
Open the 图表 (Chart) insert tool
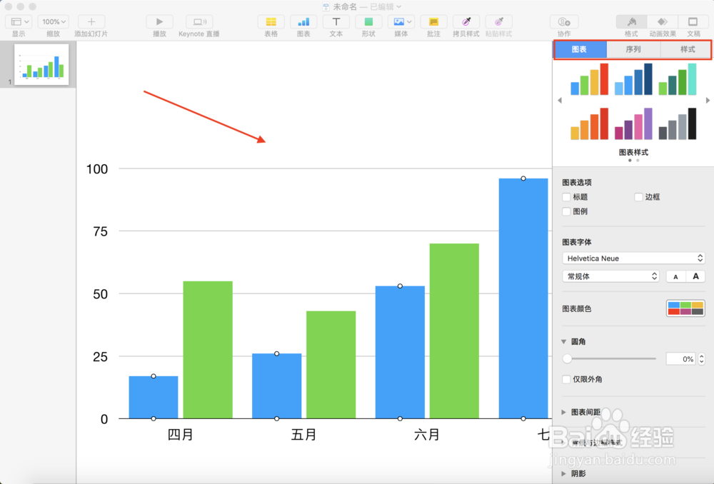303,22
